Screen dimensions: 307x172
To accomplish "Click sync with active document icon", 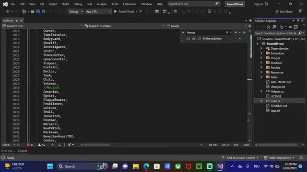I will click(290, 27).
